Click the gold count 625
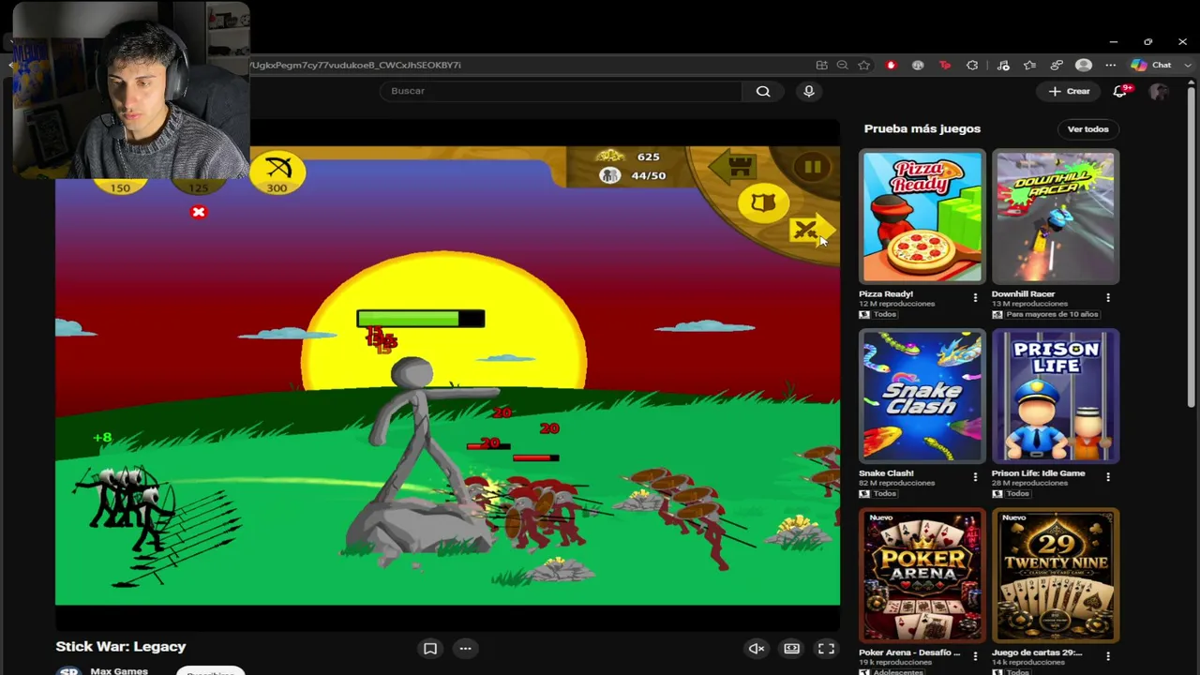This screenshot has width=1200, height=675. point(648,157)
